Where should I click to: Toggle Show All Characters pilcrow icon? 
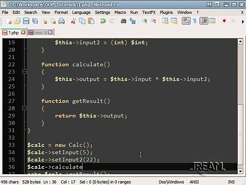coord(195,21)
